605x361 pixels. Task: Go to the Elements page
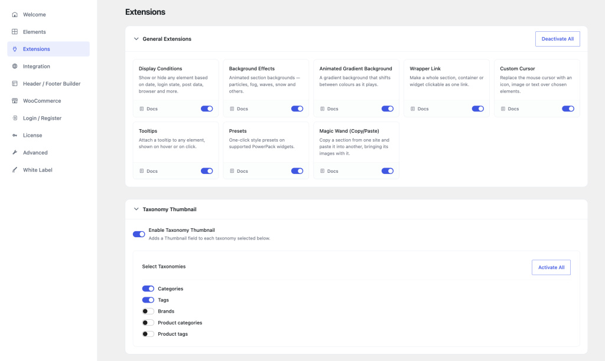(x=48, y=32)
